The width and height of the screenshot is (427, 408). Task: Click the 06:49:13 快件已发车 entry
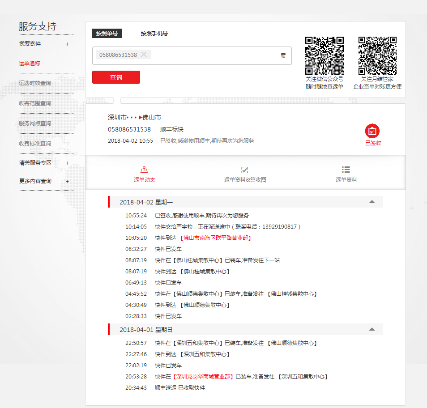tap(154, 283)
